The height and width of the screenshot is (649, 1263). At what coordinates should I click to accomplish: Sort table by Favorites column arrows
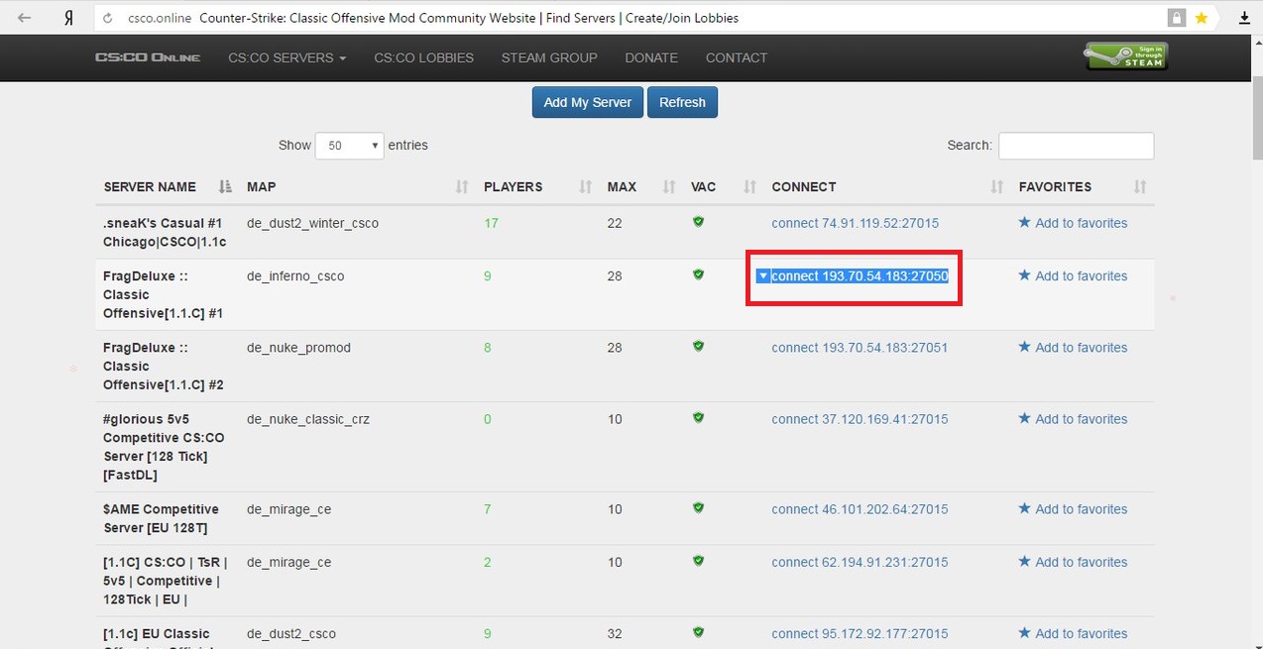(x=1140, y=186)
